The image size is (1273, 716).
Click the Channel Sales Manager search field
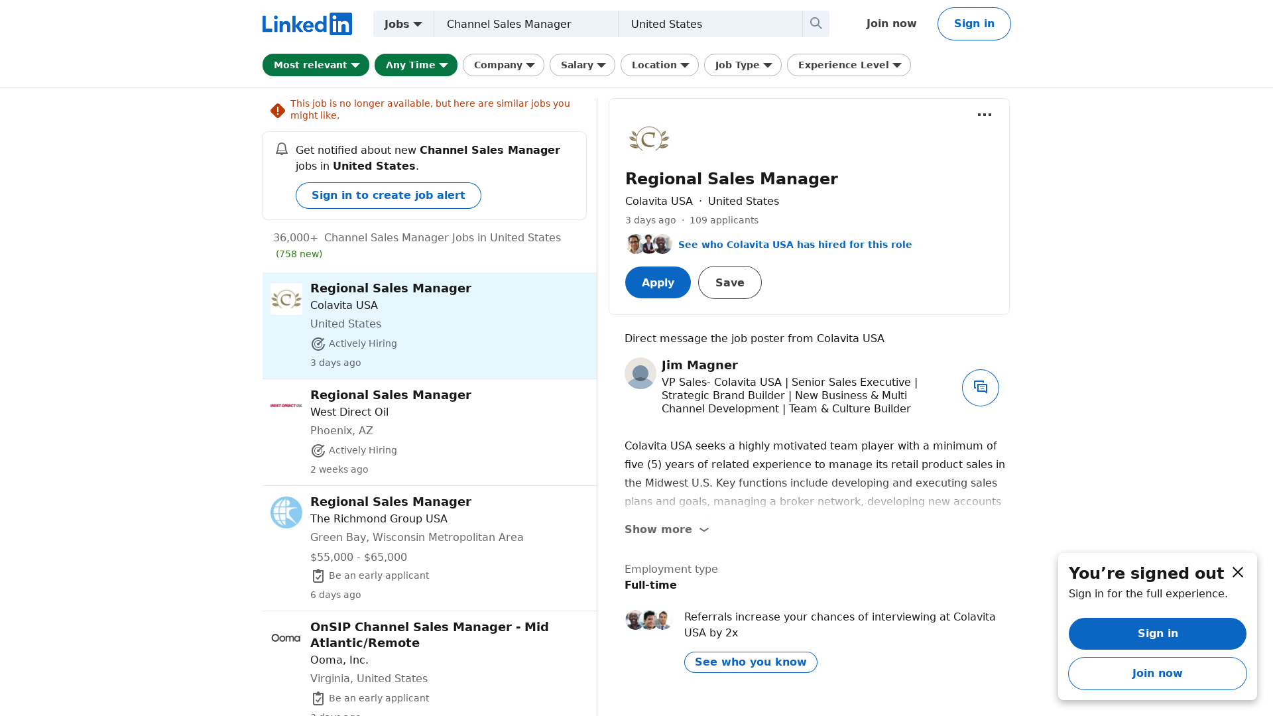click(x=526, y=24)
